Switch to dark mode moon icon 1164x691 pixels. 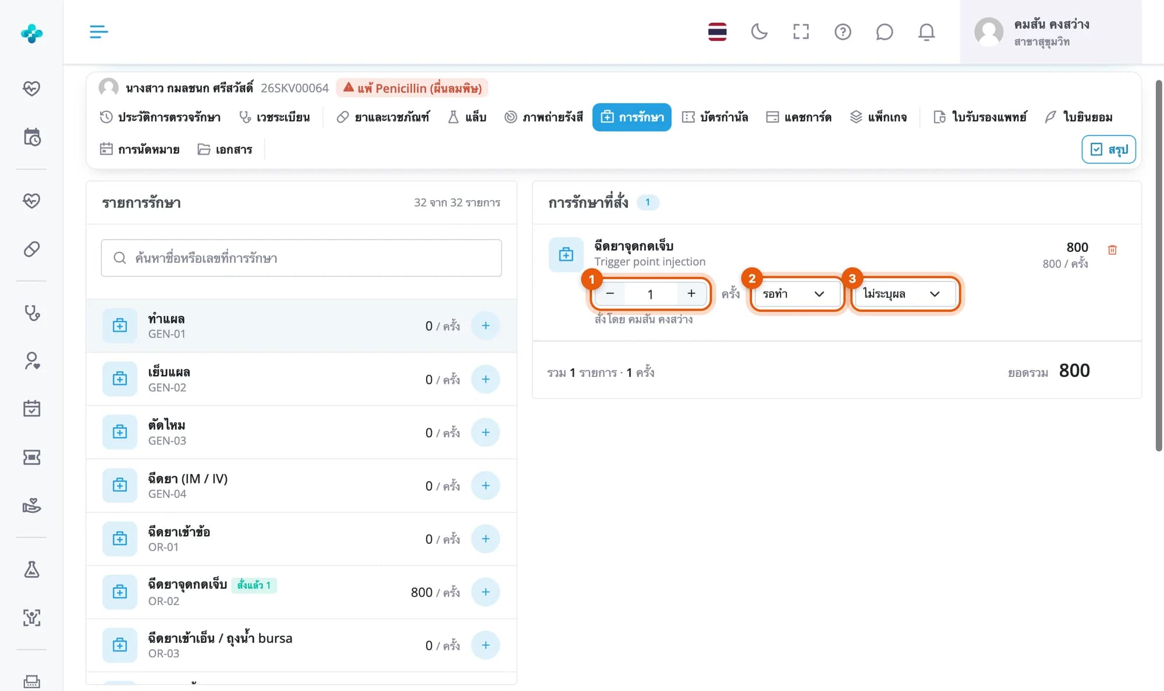[x=759, y=31]
